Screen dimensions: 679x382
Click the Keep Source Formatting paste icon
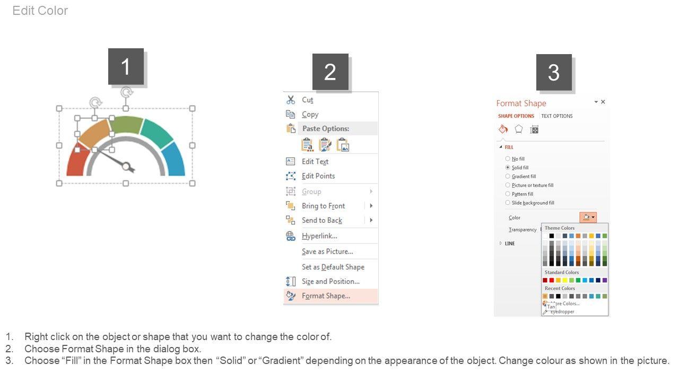click(x=325, y=145)
